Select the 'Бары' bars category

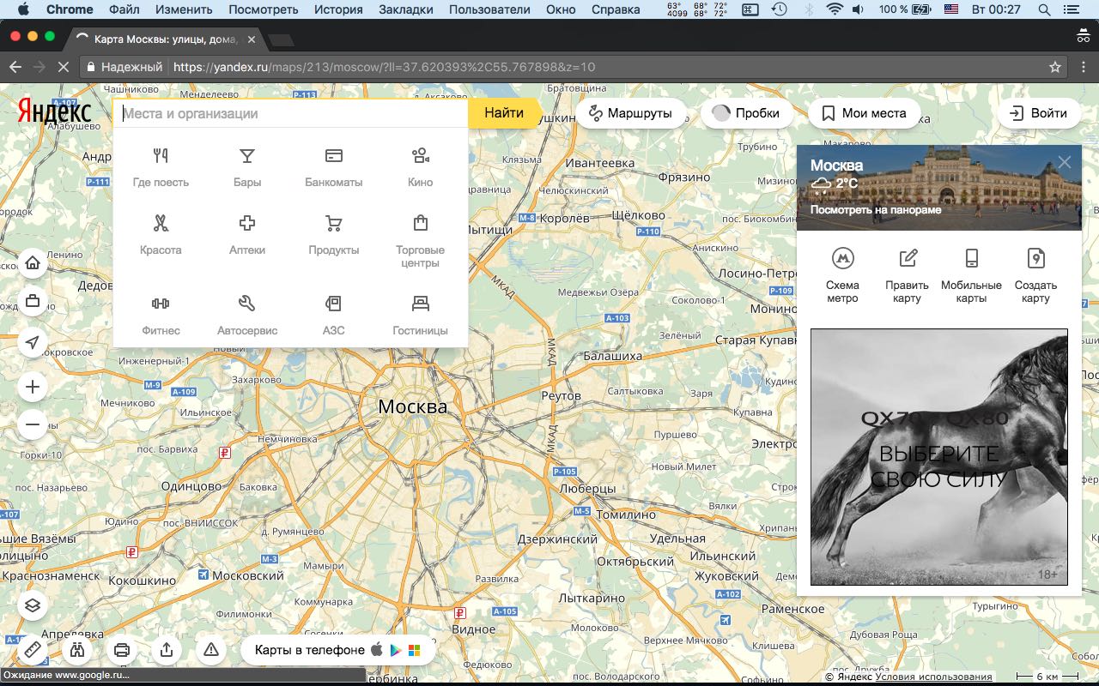[x=247, y=167]
